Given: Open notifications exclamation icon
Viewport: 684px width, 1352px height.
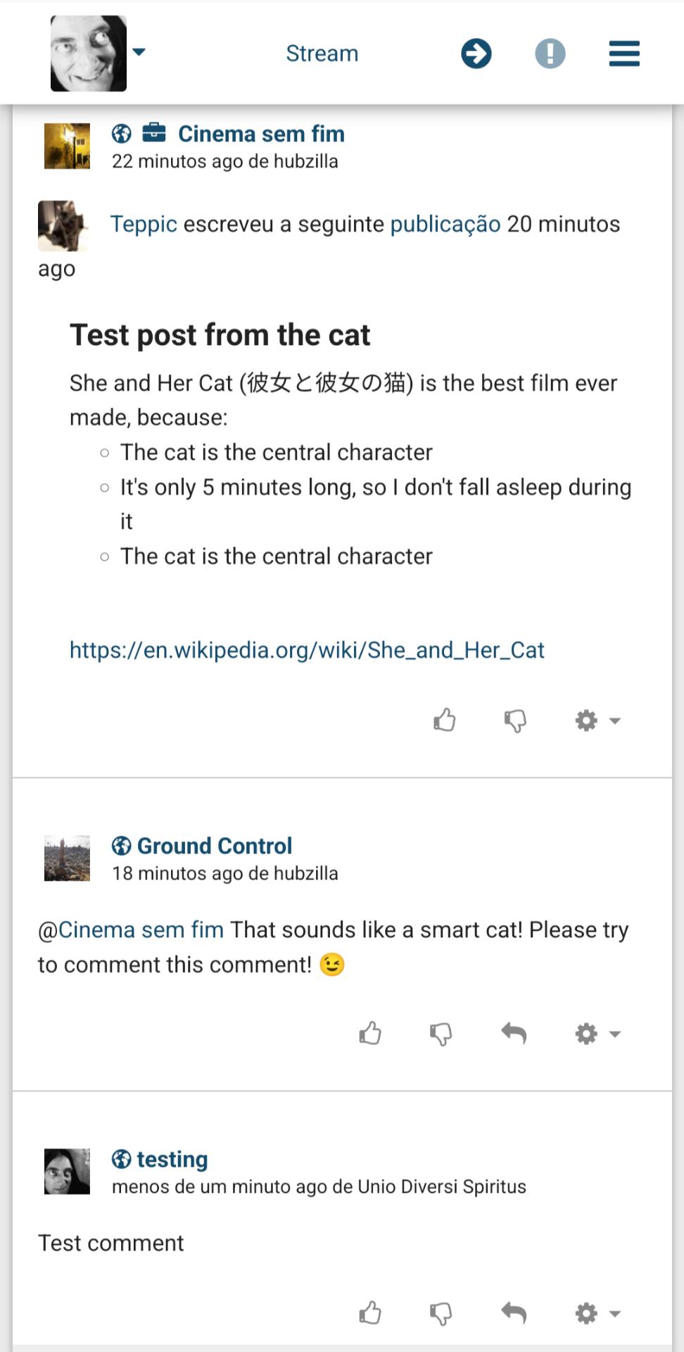Looking at the screenshot, I should 550,54.
